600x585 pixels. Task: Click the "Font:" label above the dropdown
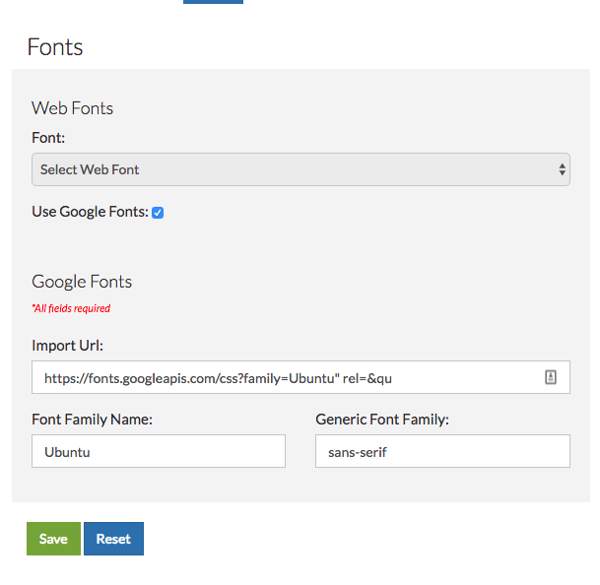click(48, 138)
